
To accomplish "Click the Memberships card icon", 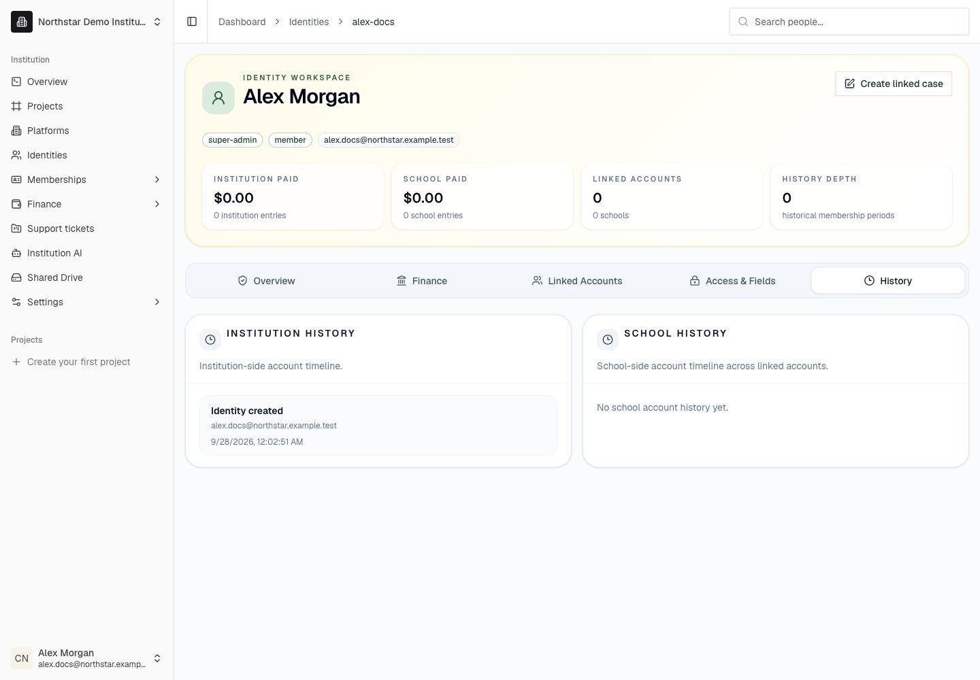I will [16, 180].
